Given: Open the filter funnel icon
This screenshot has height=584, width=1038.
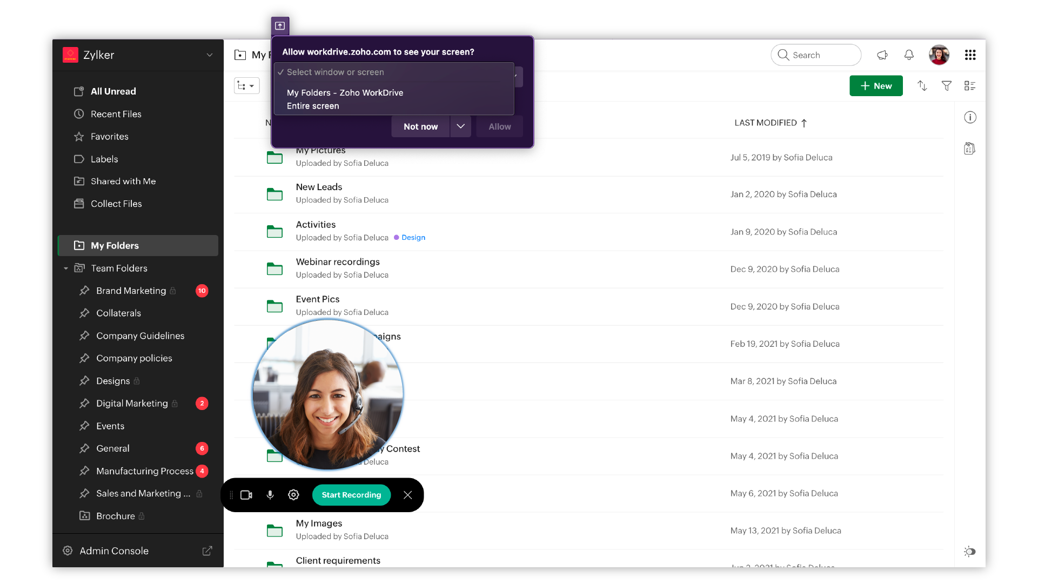Looking at the screenshot, I should pos(946,86).
